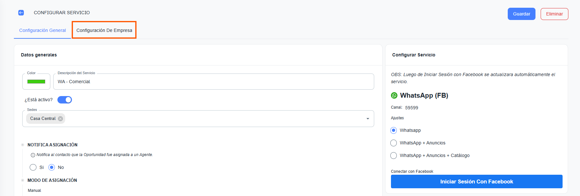Remove the Casa Central chip
Viewport: 580px width, 196px height.
(60, 119)
